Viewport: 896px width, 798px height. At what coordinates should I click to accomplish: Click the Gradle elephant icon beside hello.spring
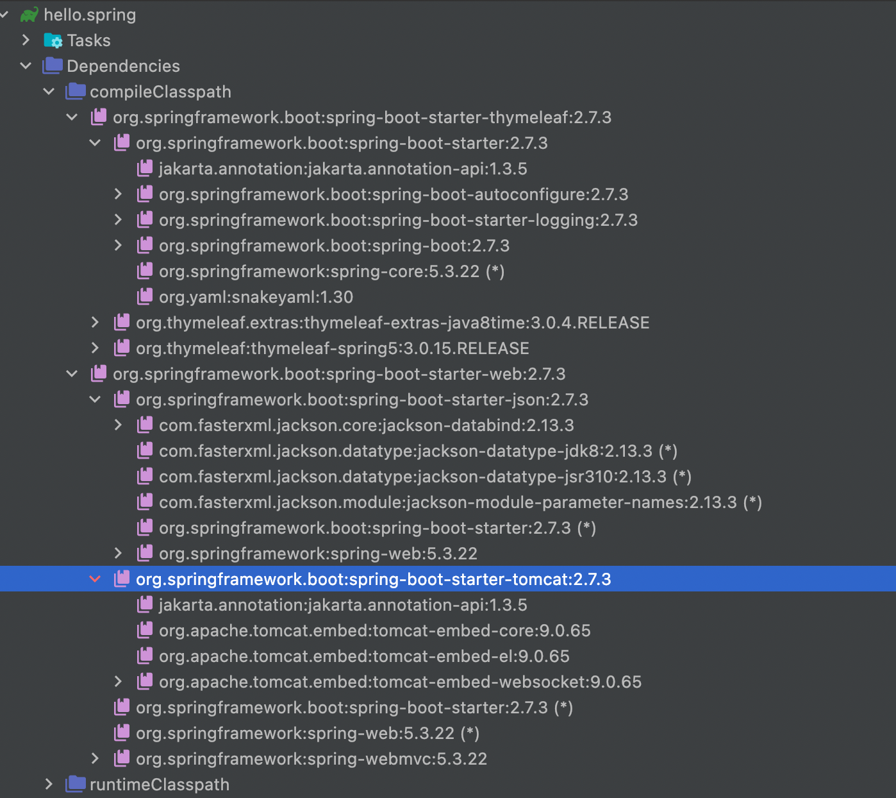click(x=29, y=15)
